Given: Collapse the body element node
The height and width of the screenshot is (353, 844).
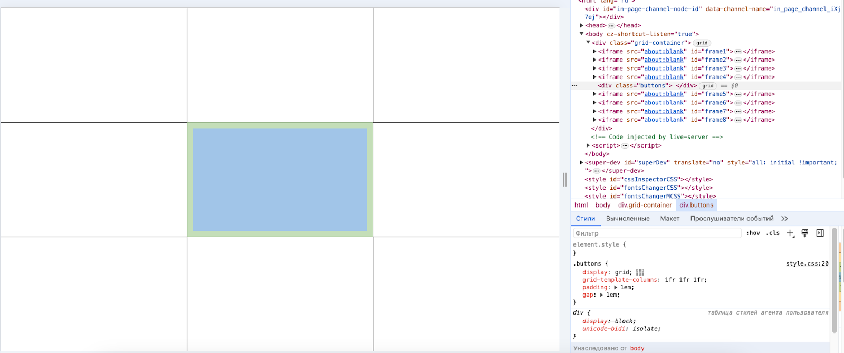Looking at the screenshot, I should point(582,34).
